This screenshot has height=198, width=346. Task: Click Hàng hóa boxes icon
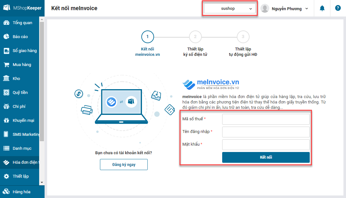(x=6, y=192)
